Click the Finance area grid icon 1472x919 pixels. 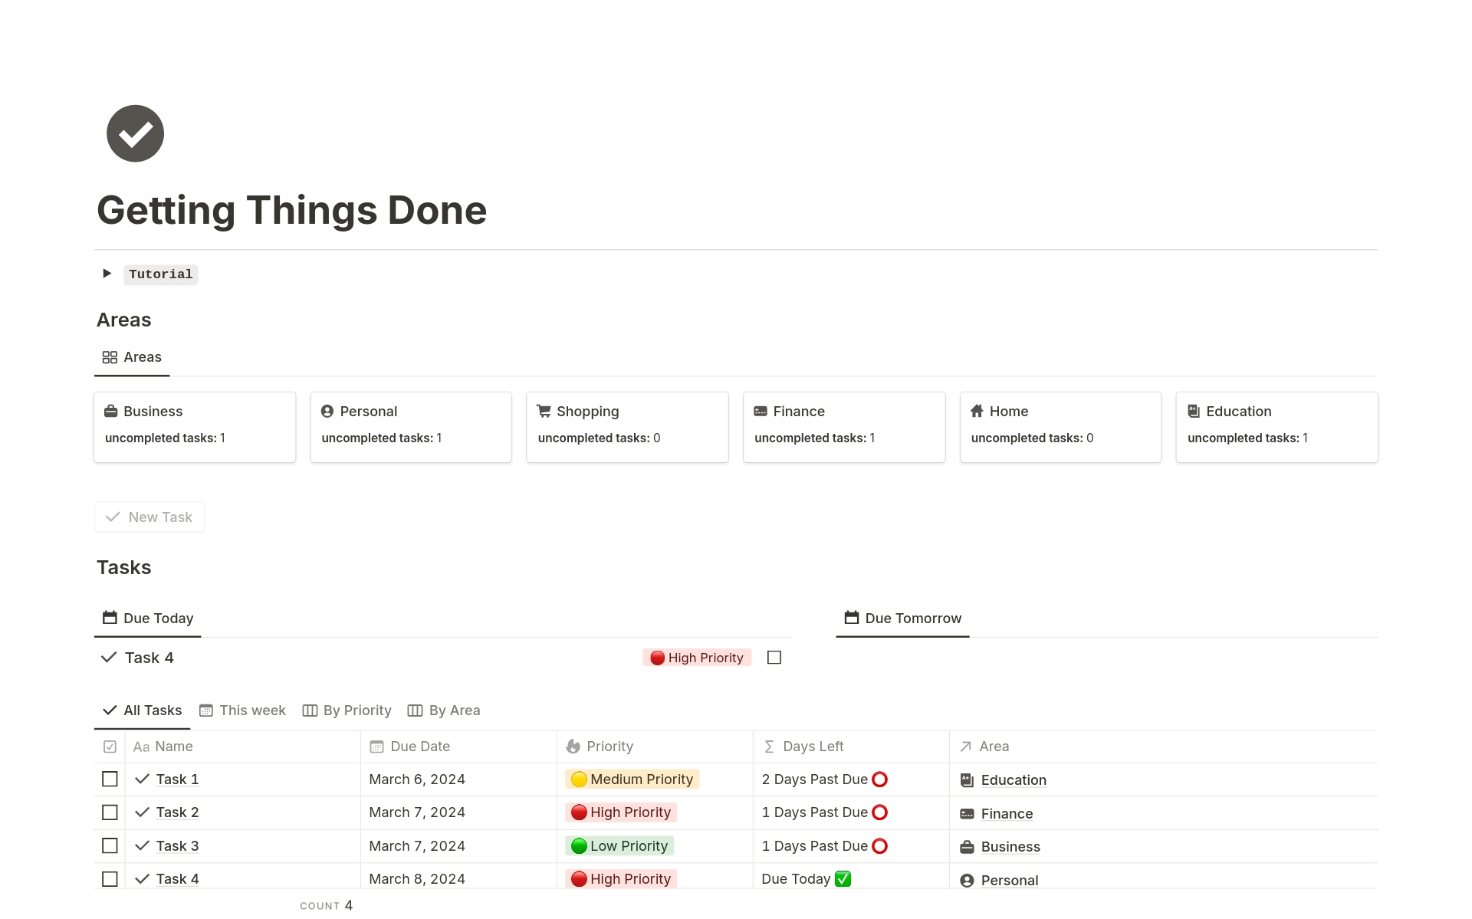tap(761, 412)
